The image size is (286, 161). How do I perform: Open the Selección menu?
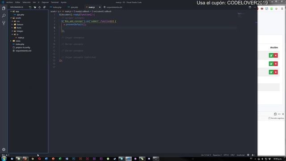pyautogui.click(x=26, y=2)
